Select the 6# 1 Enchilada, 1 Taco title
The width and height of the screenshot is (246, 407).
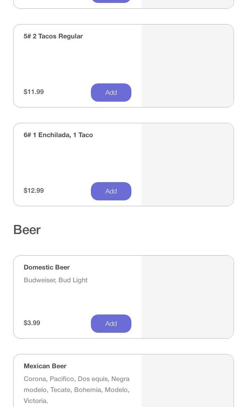tap(58, 135)
